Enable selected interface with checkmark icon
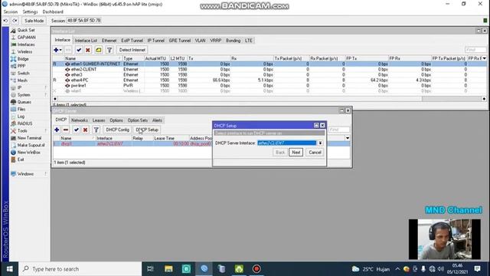This screenshot has width=490, height=276. 79,50
